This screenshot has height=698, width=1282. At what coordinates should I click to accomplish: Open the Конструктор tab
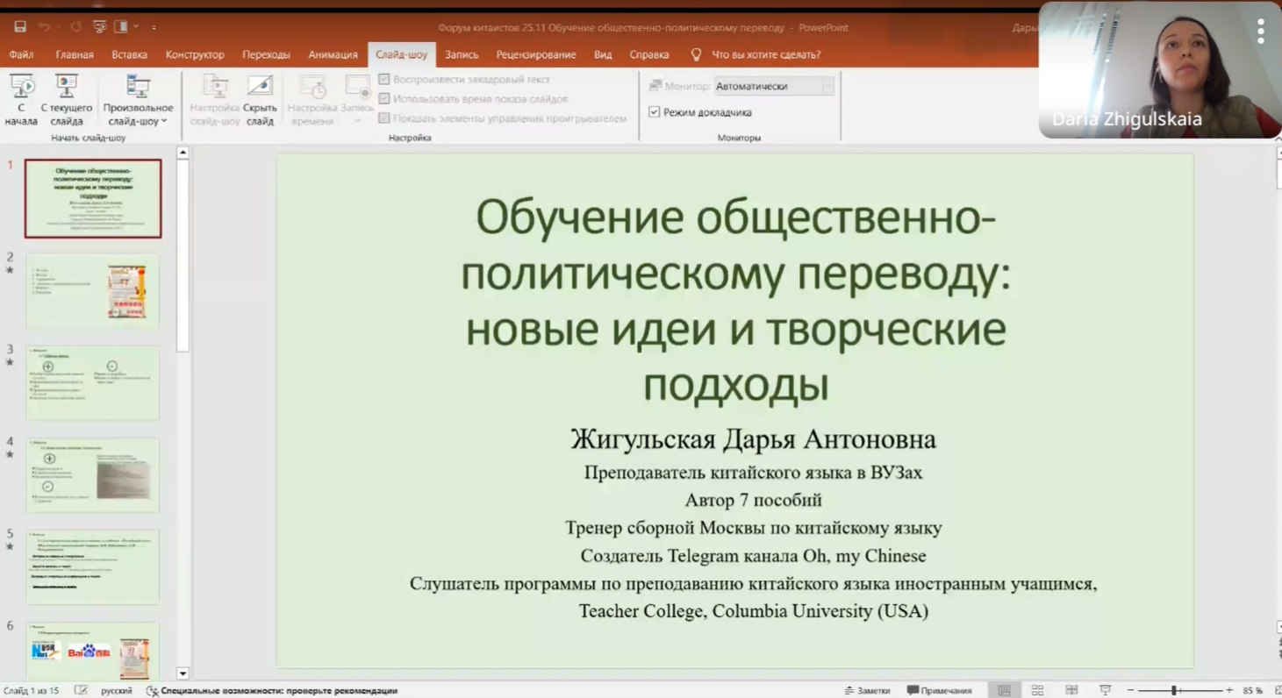point(195,54)
